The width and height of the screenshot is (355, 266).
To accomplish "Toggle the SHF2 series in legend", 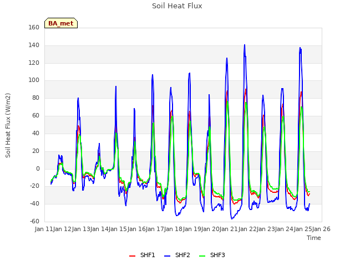I will click(177, 255).
